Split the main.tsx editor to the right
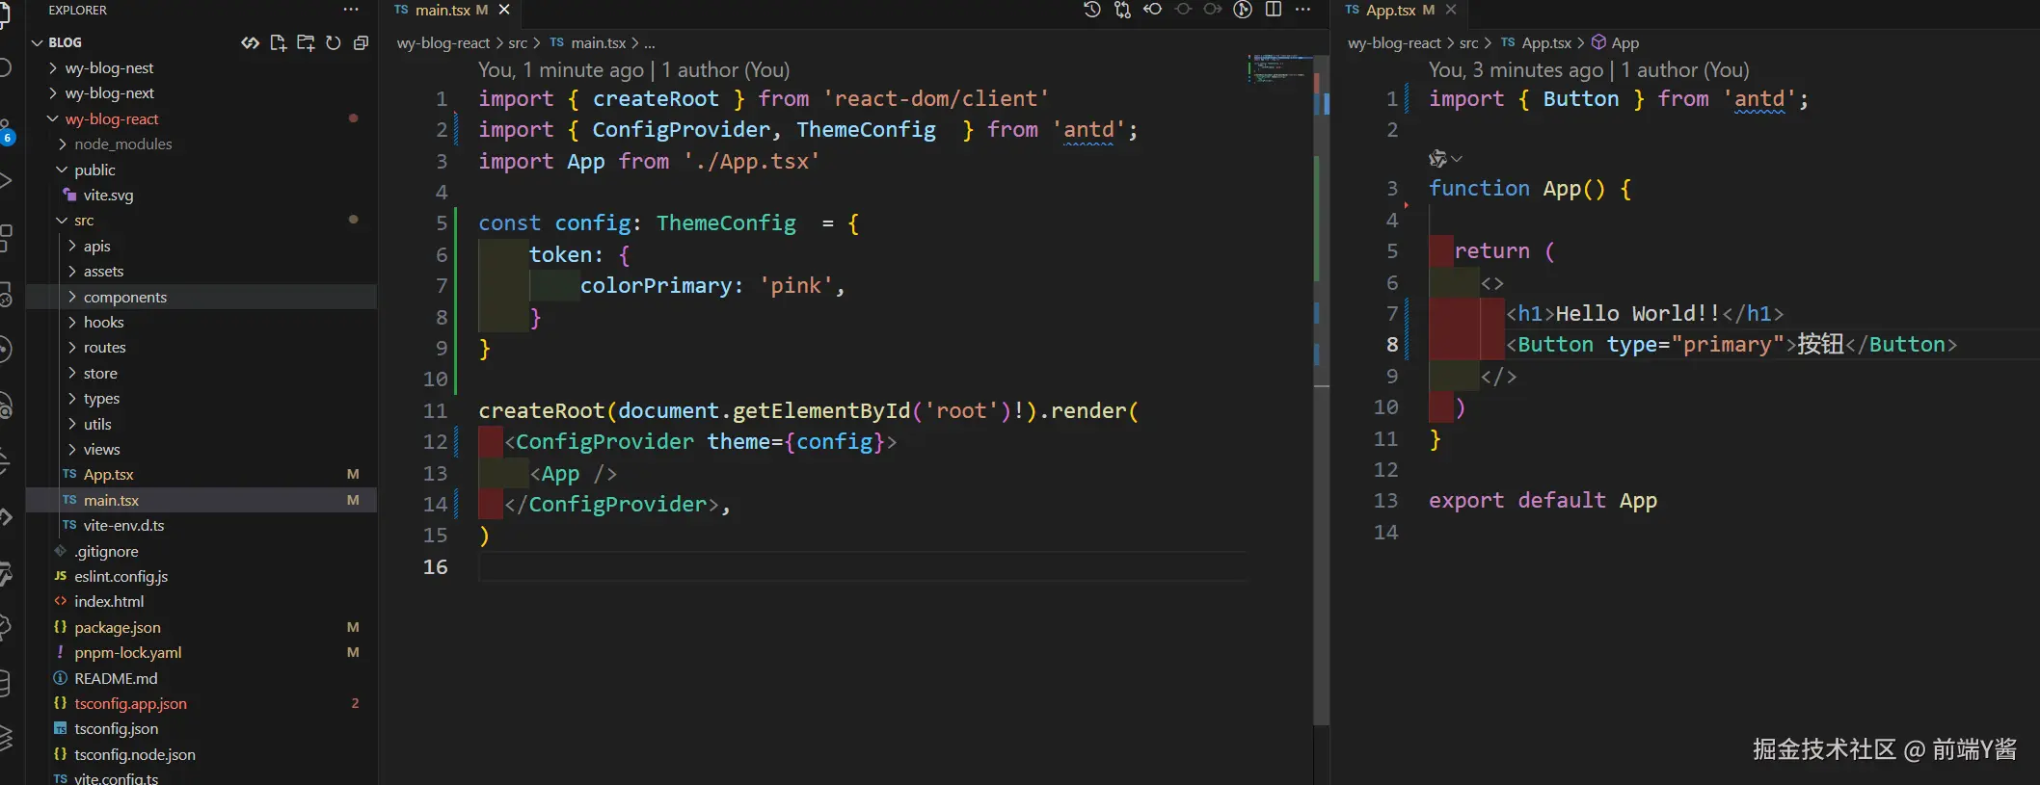Image resolution: width=2040 pixels, height=785 pixels. (x=1274, y=10)
